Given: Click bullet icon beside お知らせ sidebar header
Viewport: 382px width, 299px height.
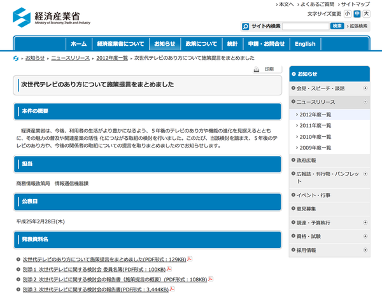Looking at the screenshot, I should [x=294, y=74].
